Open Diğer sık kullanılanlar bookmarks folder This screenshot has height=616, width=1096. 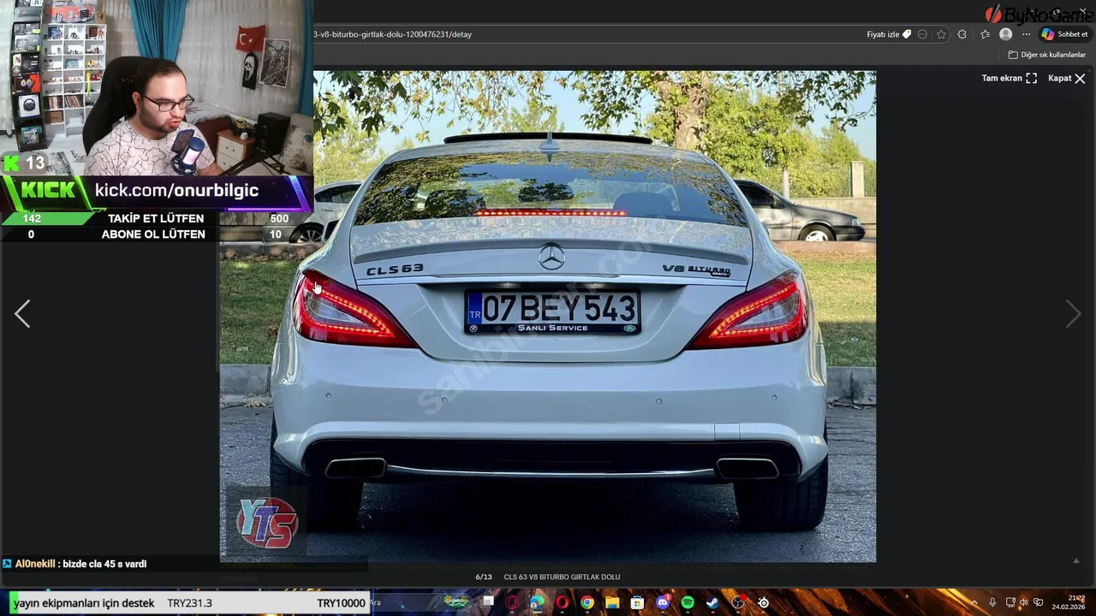[x=1046, y=55]
